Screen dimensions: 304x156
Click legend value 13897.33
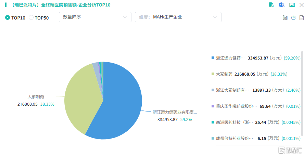[261, 90]
